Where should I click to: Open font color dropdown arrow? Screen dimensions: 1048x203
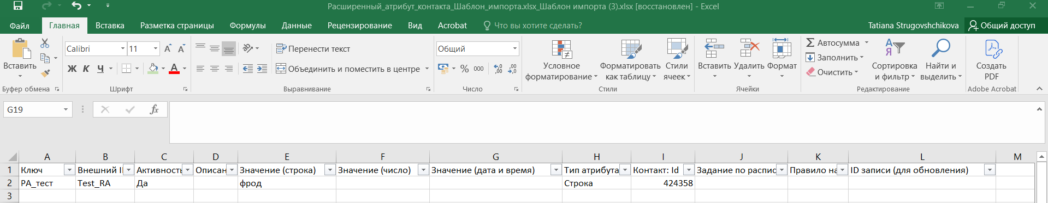185,69
